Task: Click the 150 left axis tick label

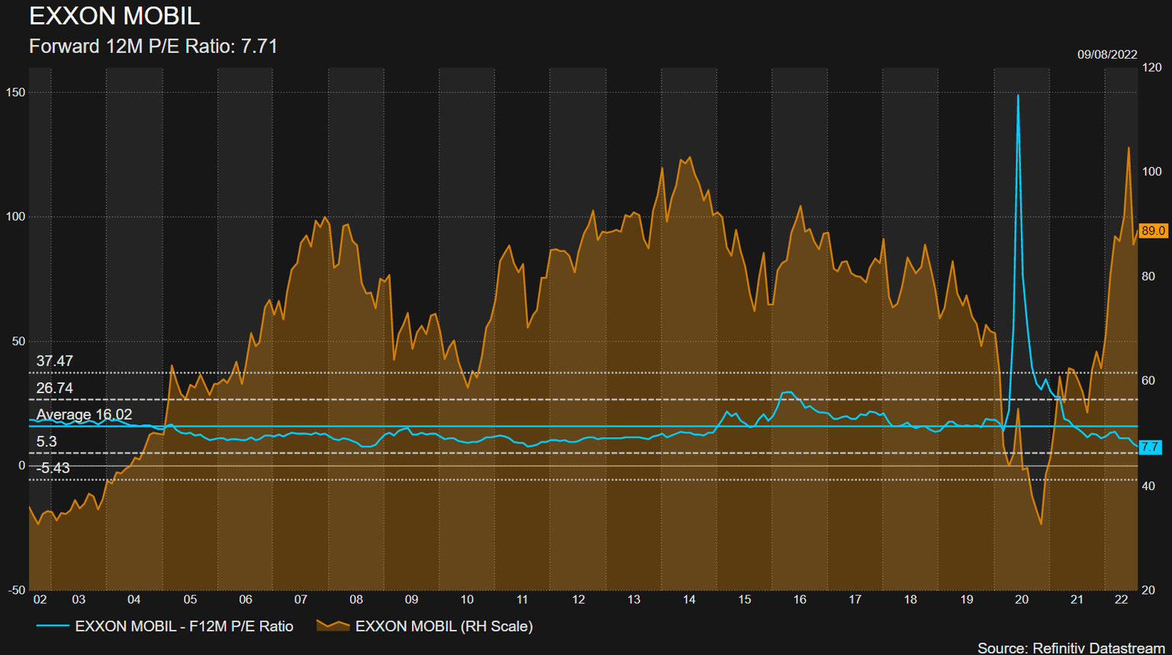Action: click(15, 92)
